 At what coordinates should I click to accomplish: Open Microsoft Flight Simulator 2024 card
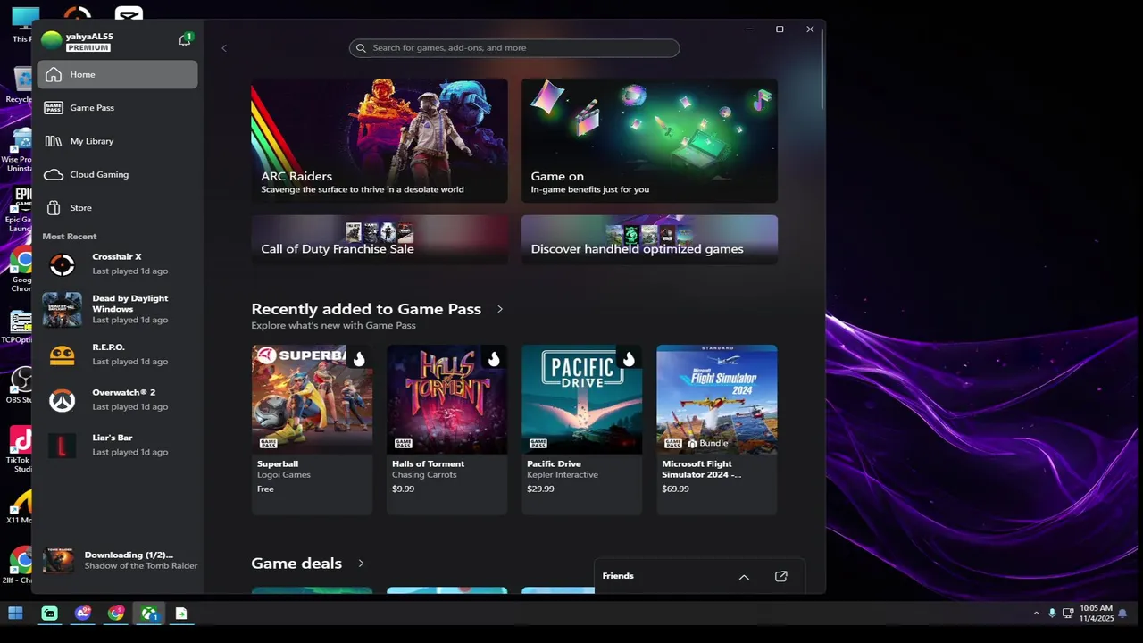(717, 430)
